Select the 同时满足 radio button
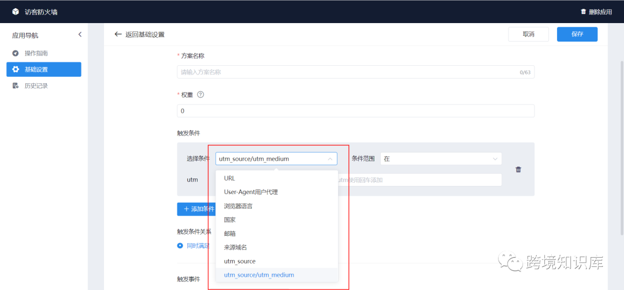This screenshot has width=624, height=290. (180, 246)
